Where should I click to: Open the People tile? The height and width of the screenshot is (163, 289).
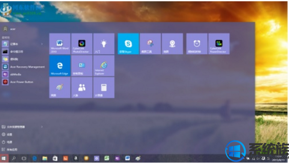(82, 87)
